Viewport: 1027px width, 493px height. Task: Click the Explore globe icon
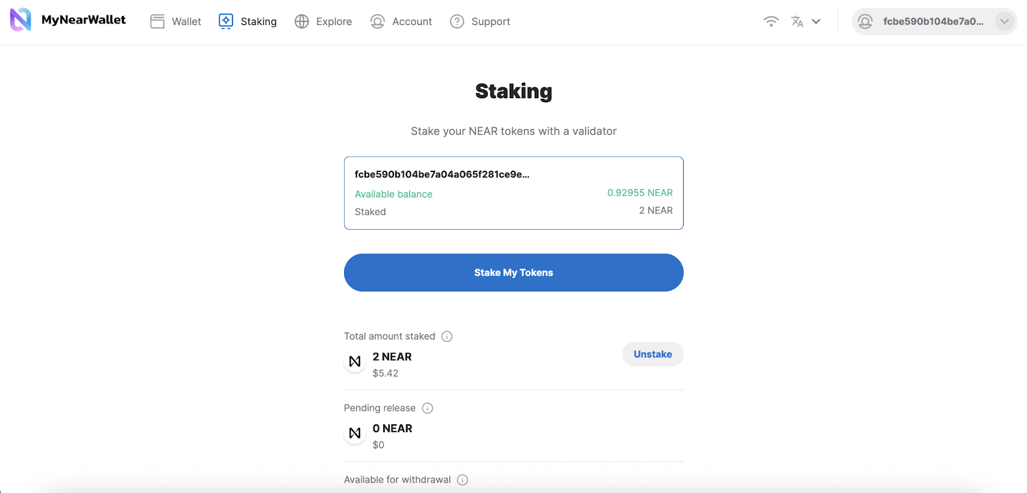[x=302, y=22]
